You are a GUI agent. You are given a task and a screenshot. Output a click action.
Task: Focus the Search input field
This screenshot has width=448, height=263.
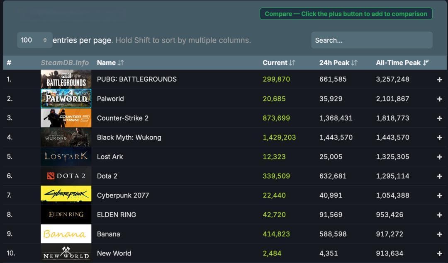pos(372,40)
